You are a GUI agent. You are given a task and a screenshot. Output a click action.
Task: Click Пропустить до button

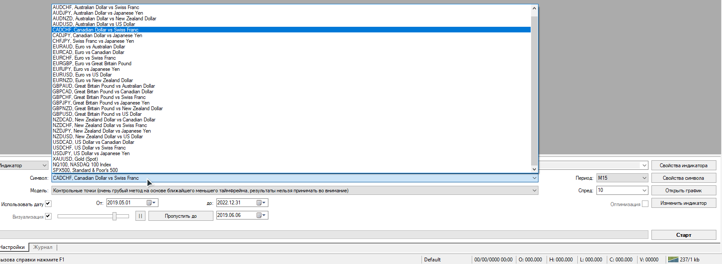click(x=181, y=216)
